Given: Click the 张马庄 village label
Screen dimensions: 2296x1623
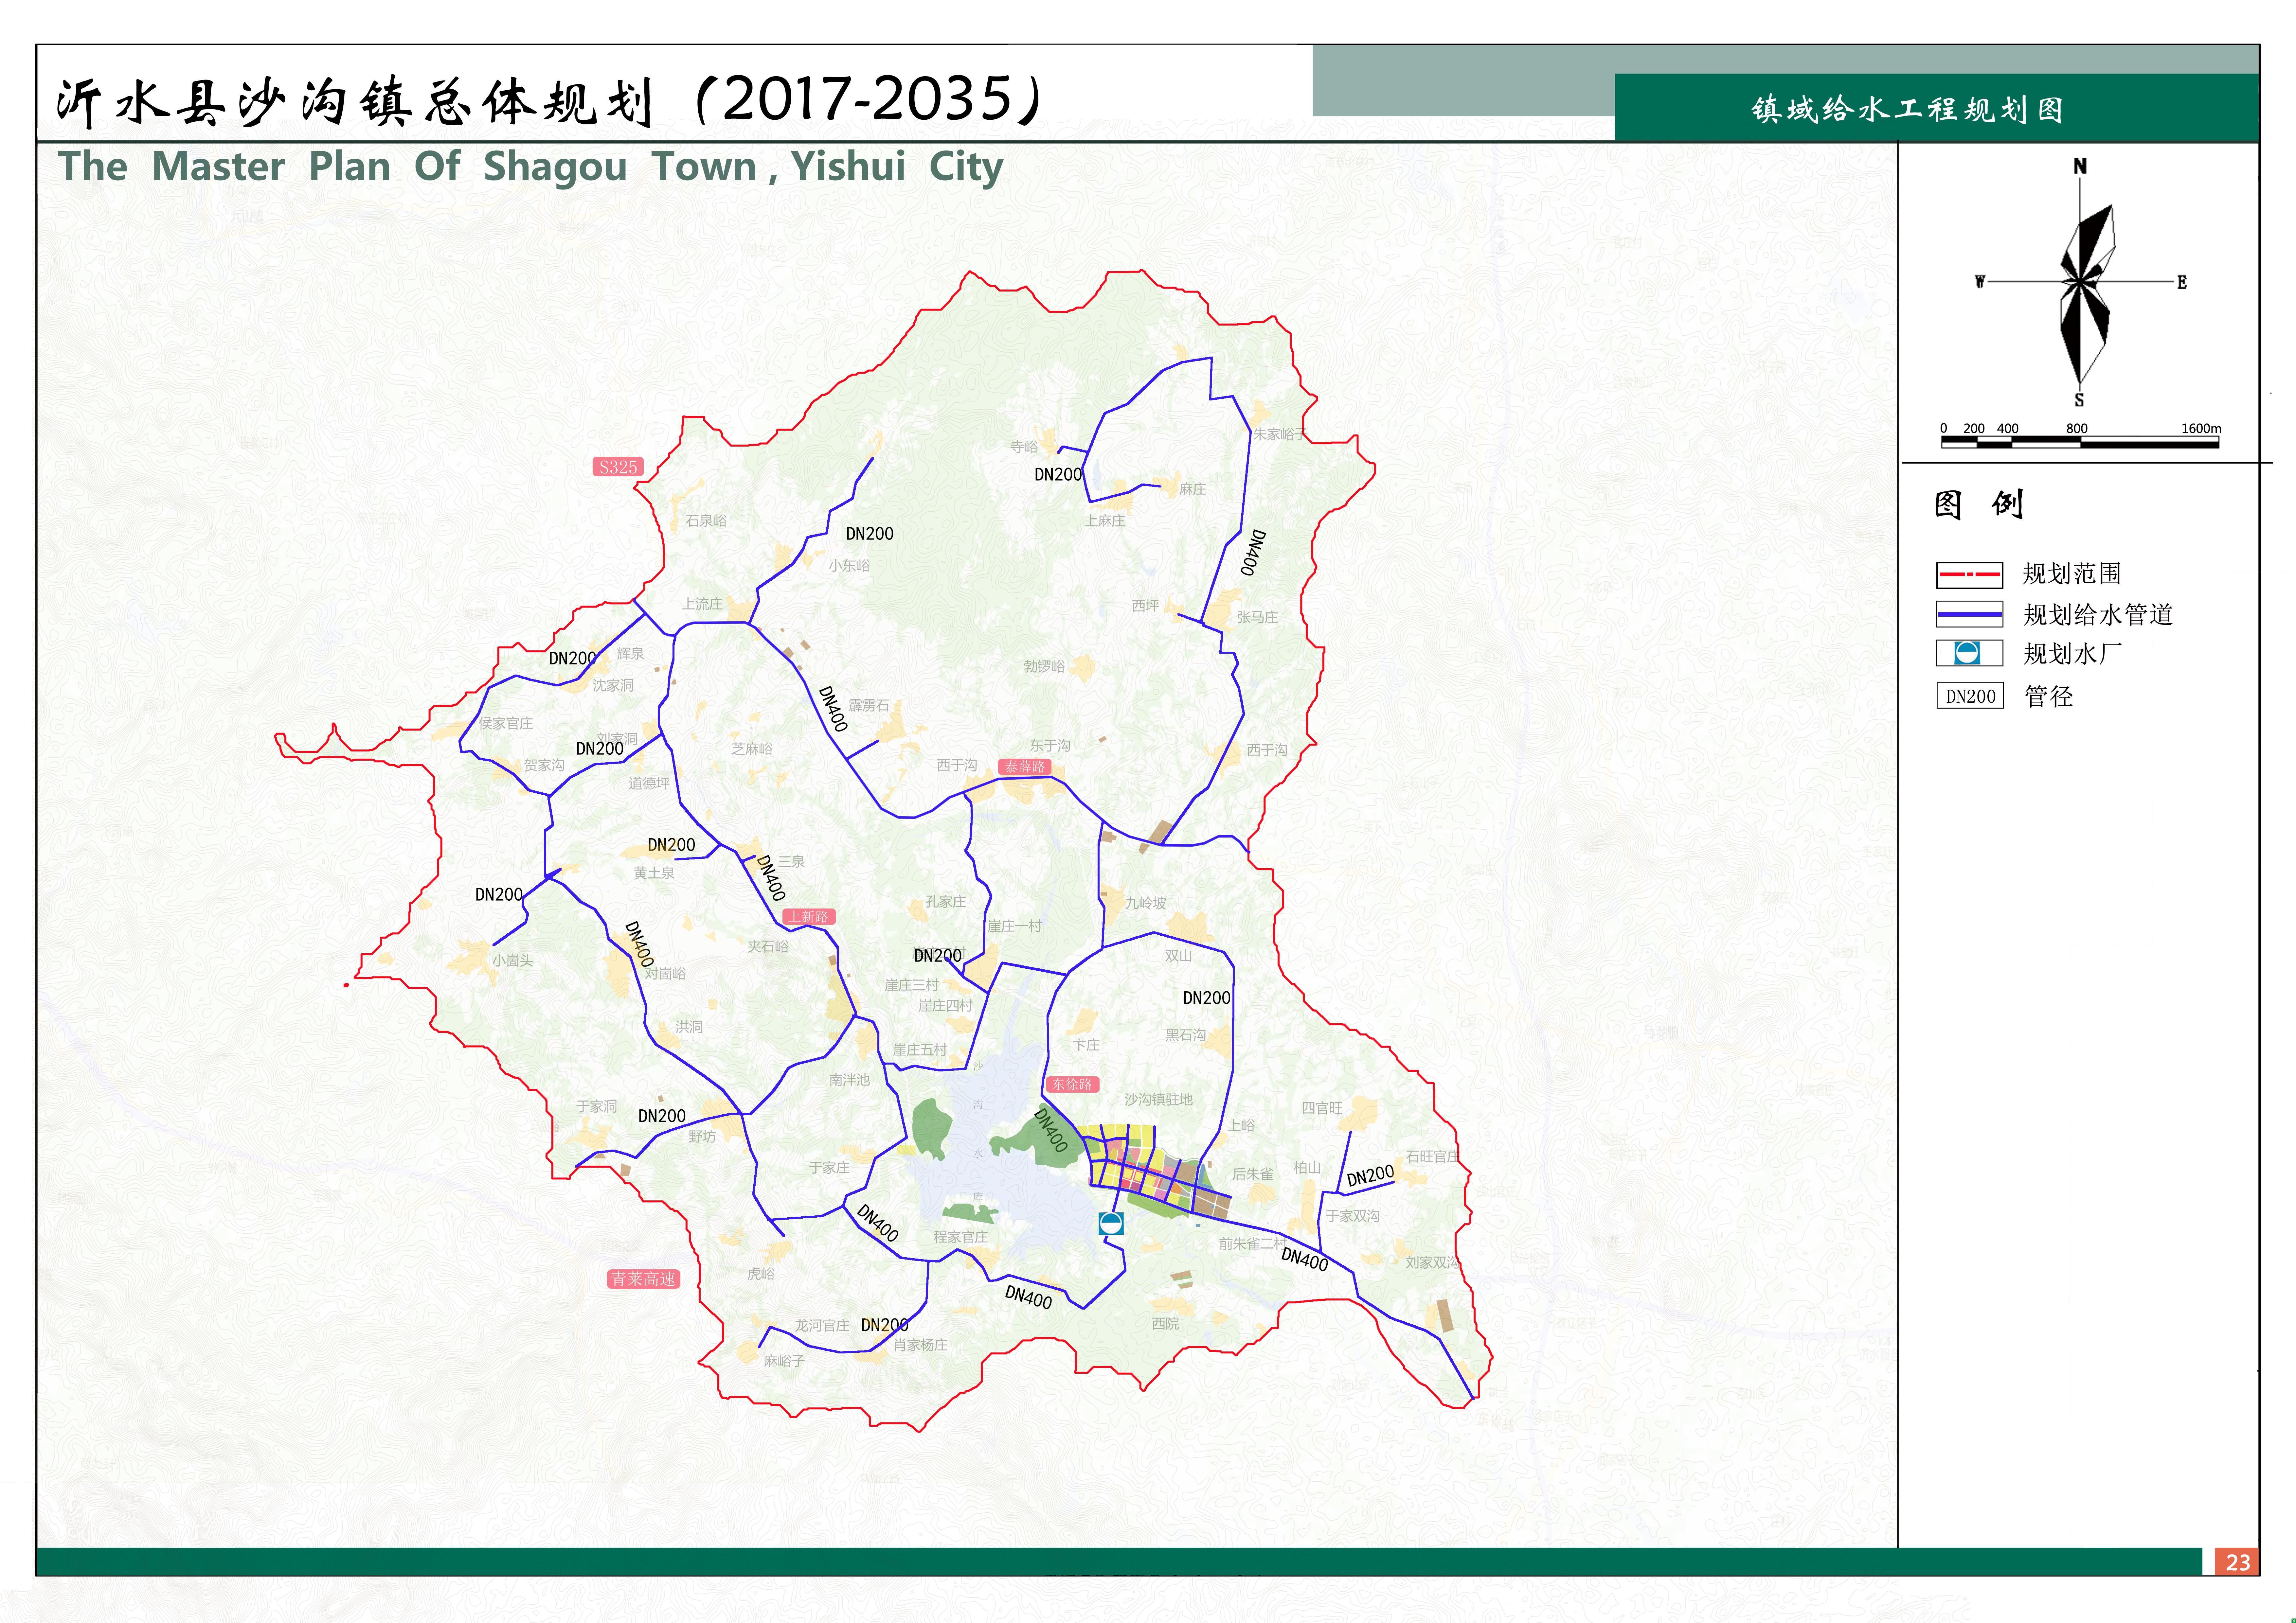Looking at the screenshot, I should click(1257, 617).
